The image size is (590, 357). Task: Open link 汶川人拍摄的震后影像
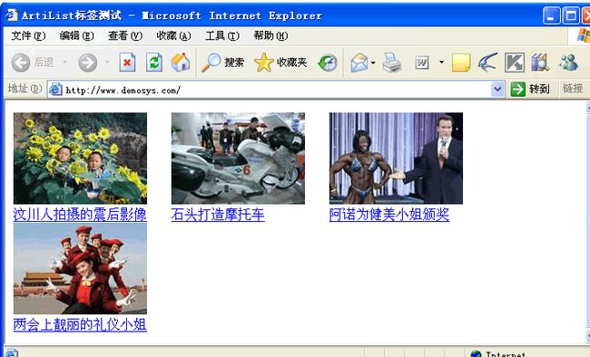point(80,215)
